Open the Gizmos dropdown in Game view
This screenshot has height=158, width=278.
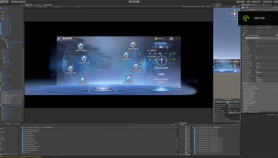(209, 7)
